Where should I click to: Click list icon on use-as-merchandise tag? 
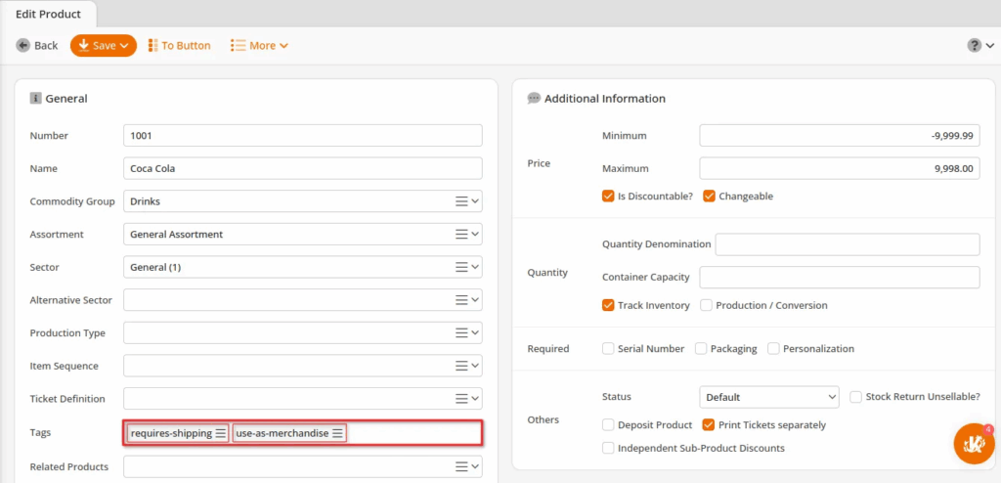point(337,433)
